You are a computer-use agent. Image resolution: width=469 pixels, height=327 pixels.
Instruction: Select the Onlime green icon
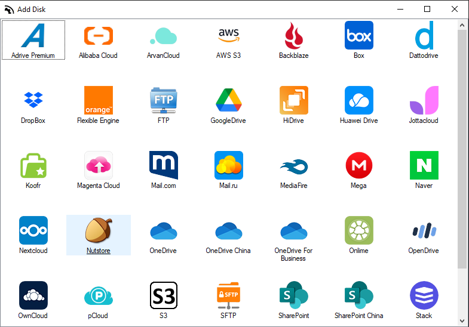pos(359,230)
